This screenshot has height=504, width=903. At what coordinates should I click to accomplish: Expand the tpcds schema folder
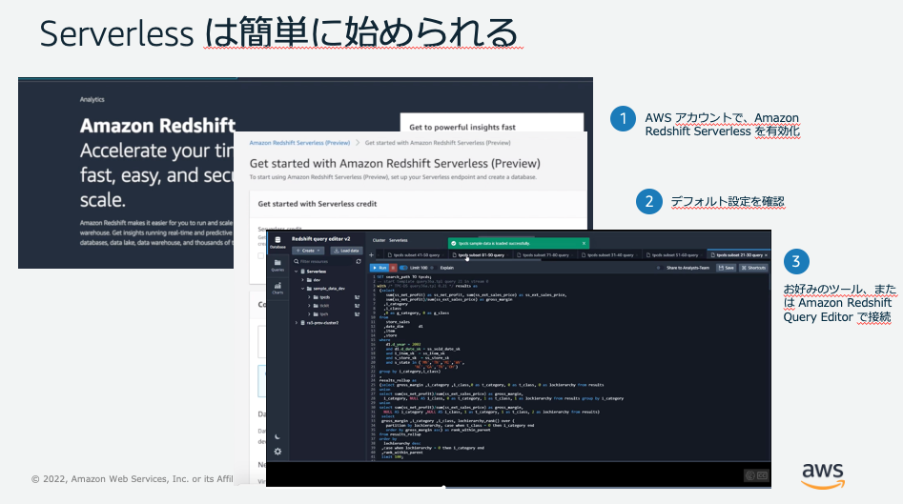(x=309, y=297)
